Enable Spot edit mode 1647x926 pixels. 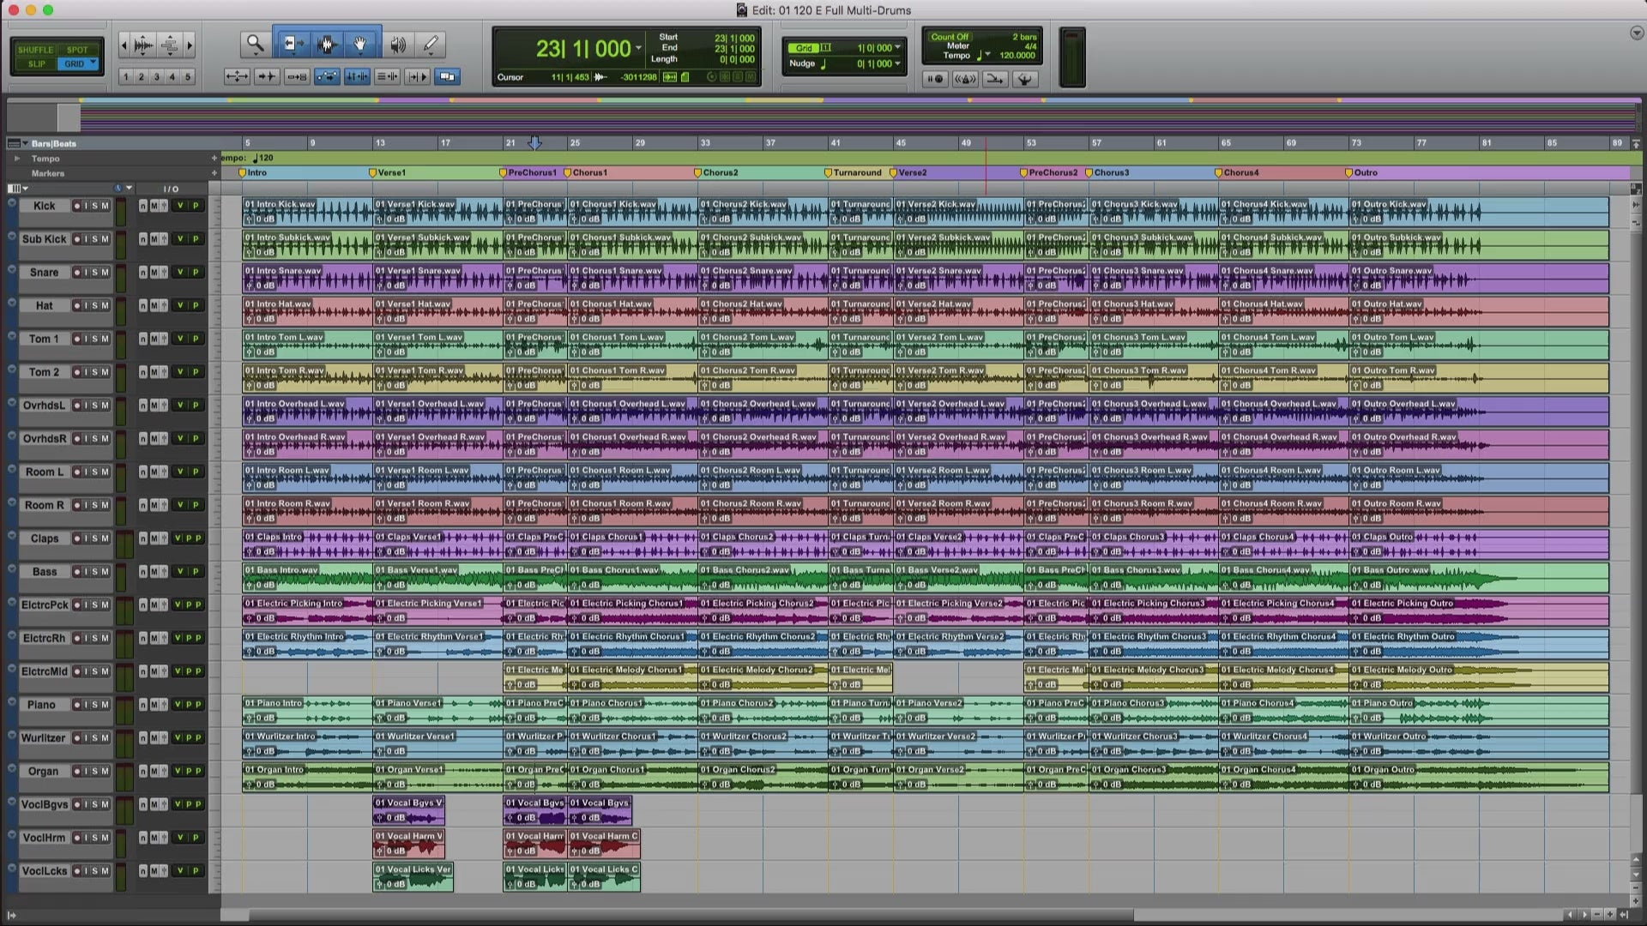(x=77, y=50)
